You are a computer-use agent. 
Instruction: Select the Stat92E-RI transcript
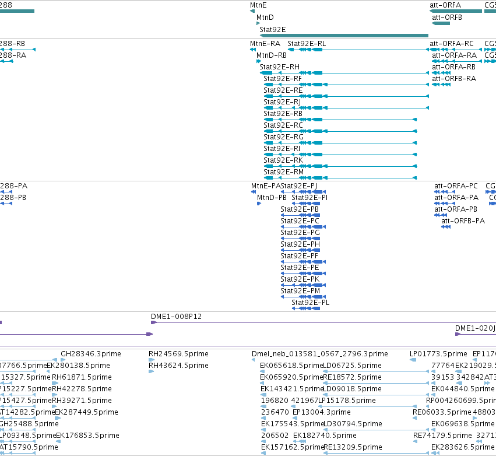point(282,149)
